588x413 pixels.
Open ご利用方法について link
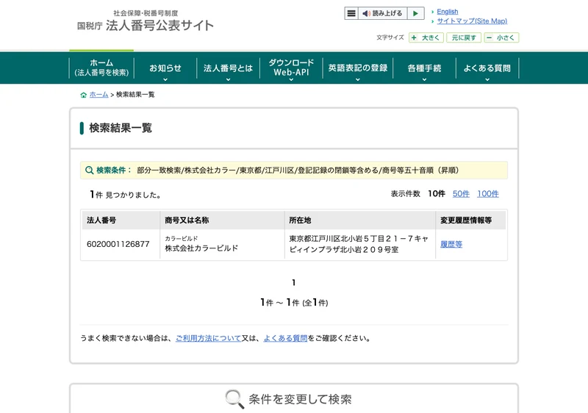[x=209, y=338]
